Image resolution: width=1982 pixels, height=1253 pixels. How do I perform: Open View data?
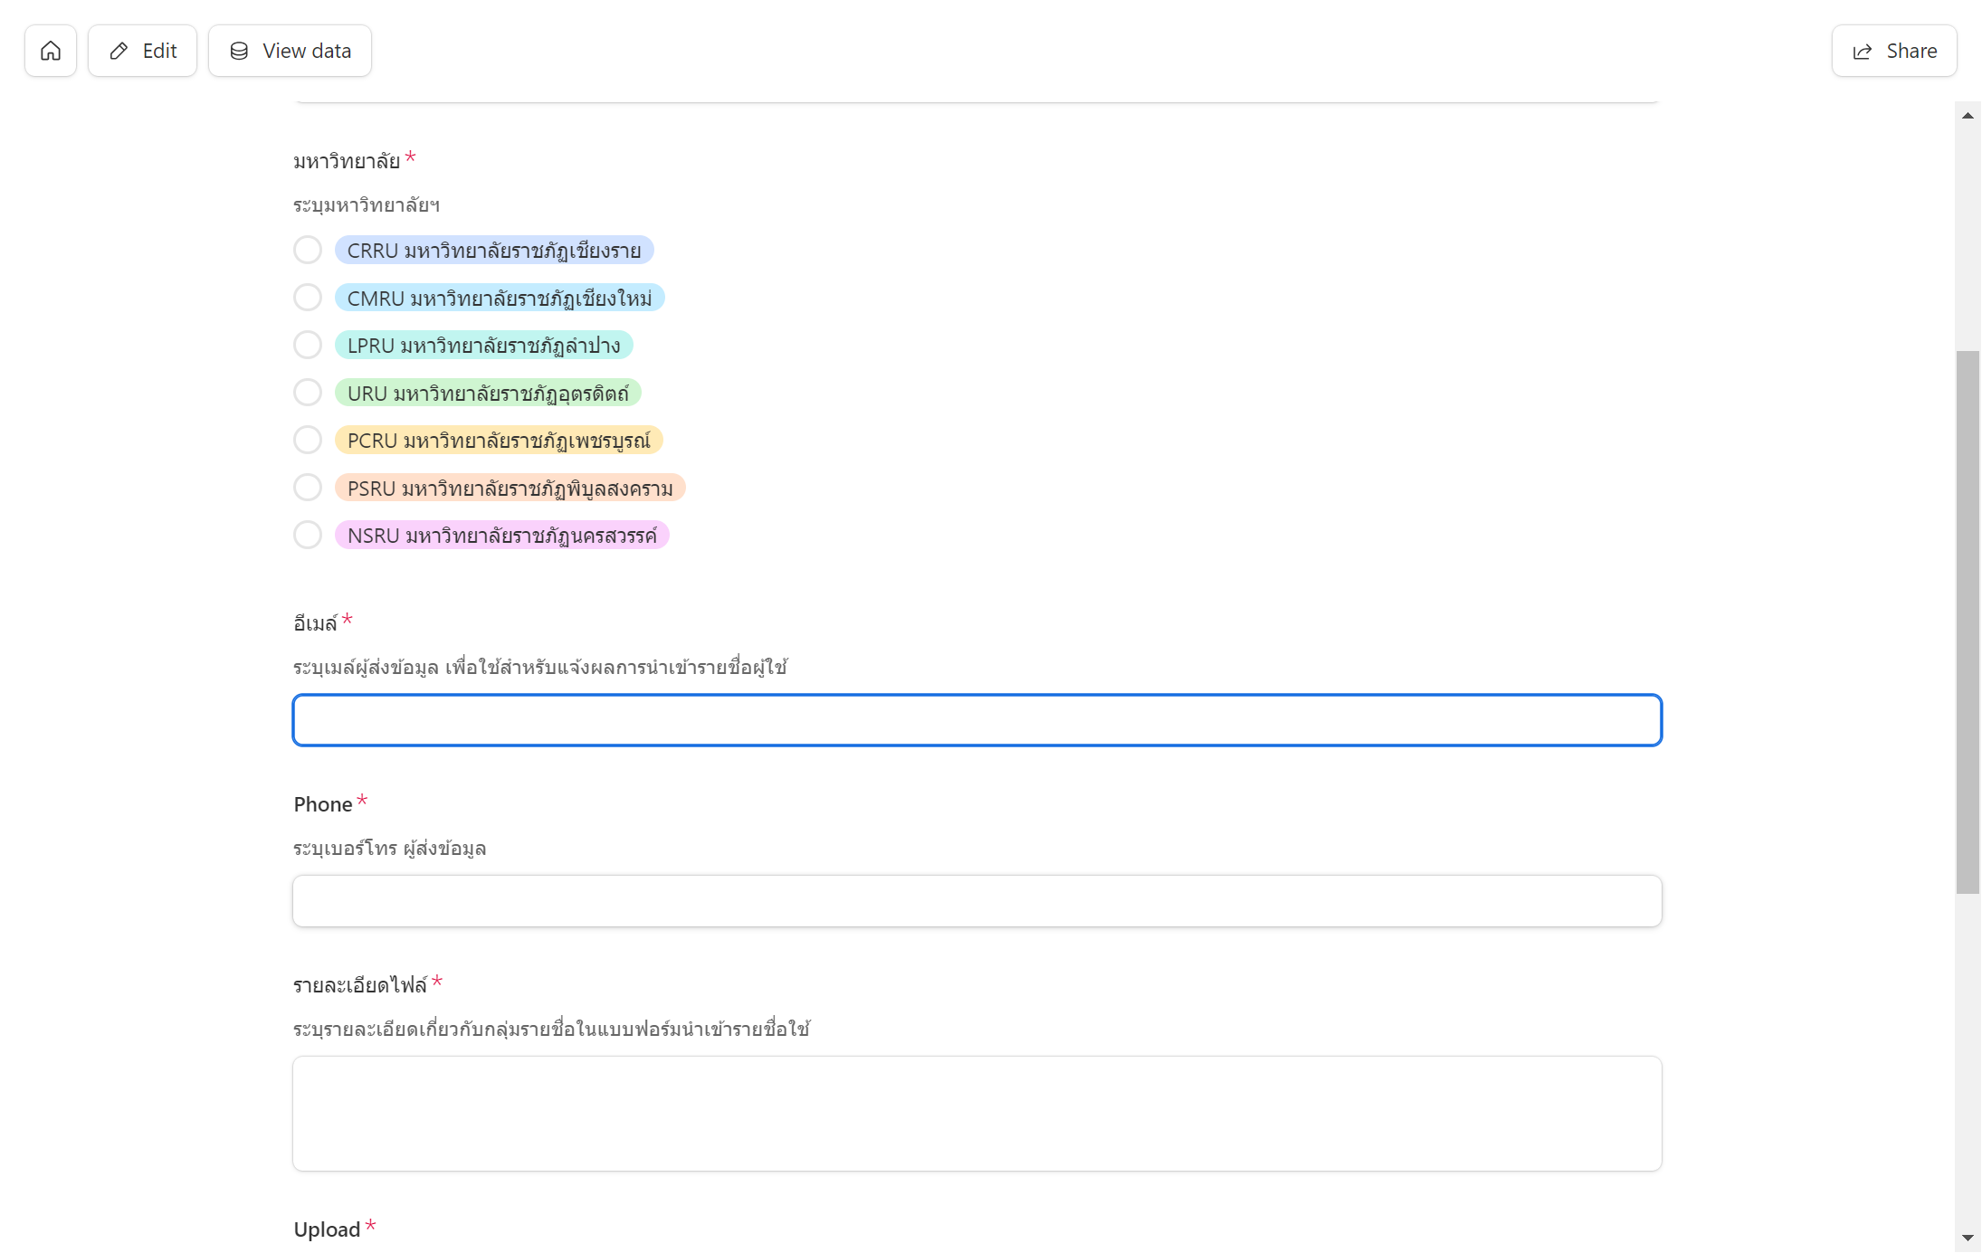click(x=290, y=51)
